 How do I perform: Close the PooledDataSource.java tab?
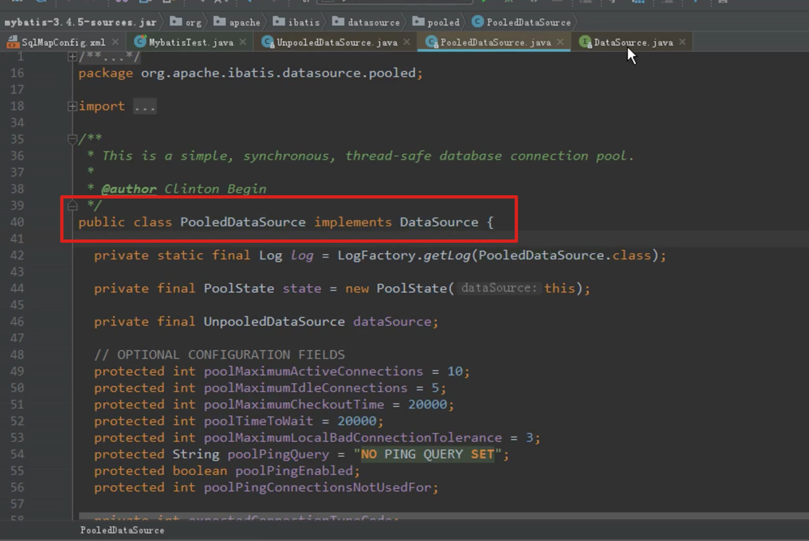560,42
